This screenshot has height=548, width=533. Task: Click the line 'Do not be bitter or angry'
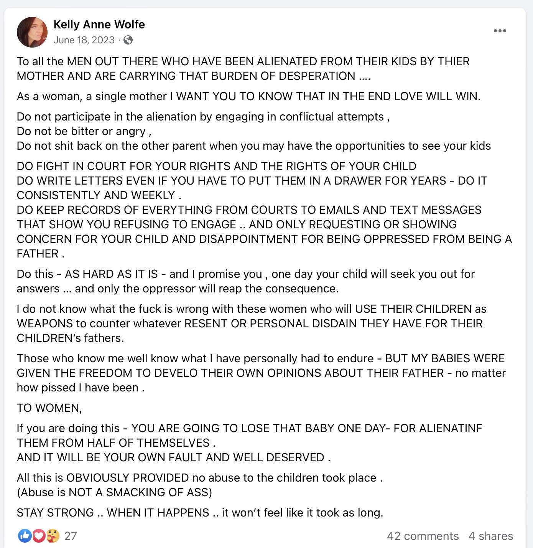pyautogui.click(x=84, y=131)
